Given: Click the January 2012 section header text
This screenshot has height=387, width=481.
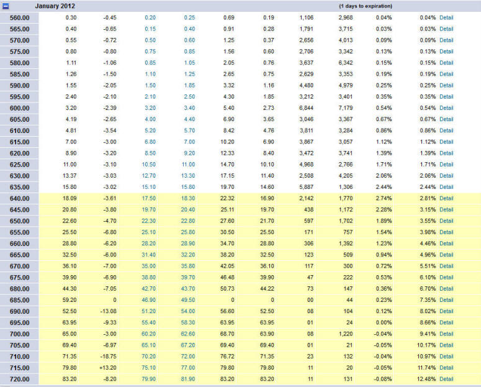Looking at the screenshot, I should (55, 6).
